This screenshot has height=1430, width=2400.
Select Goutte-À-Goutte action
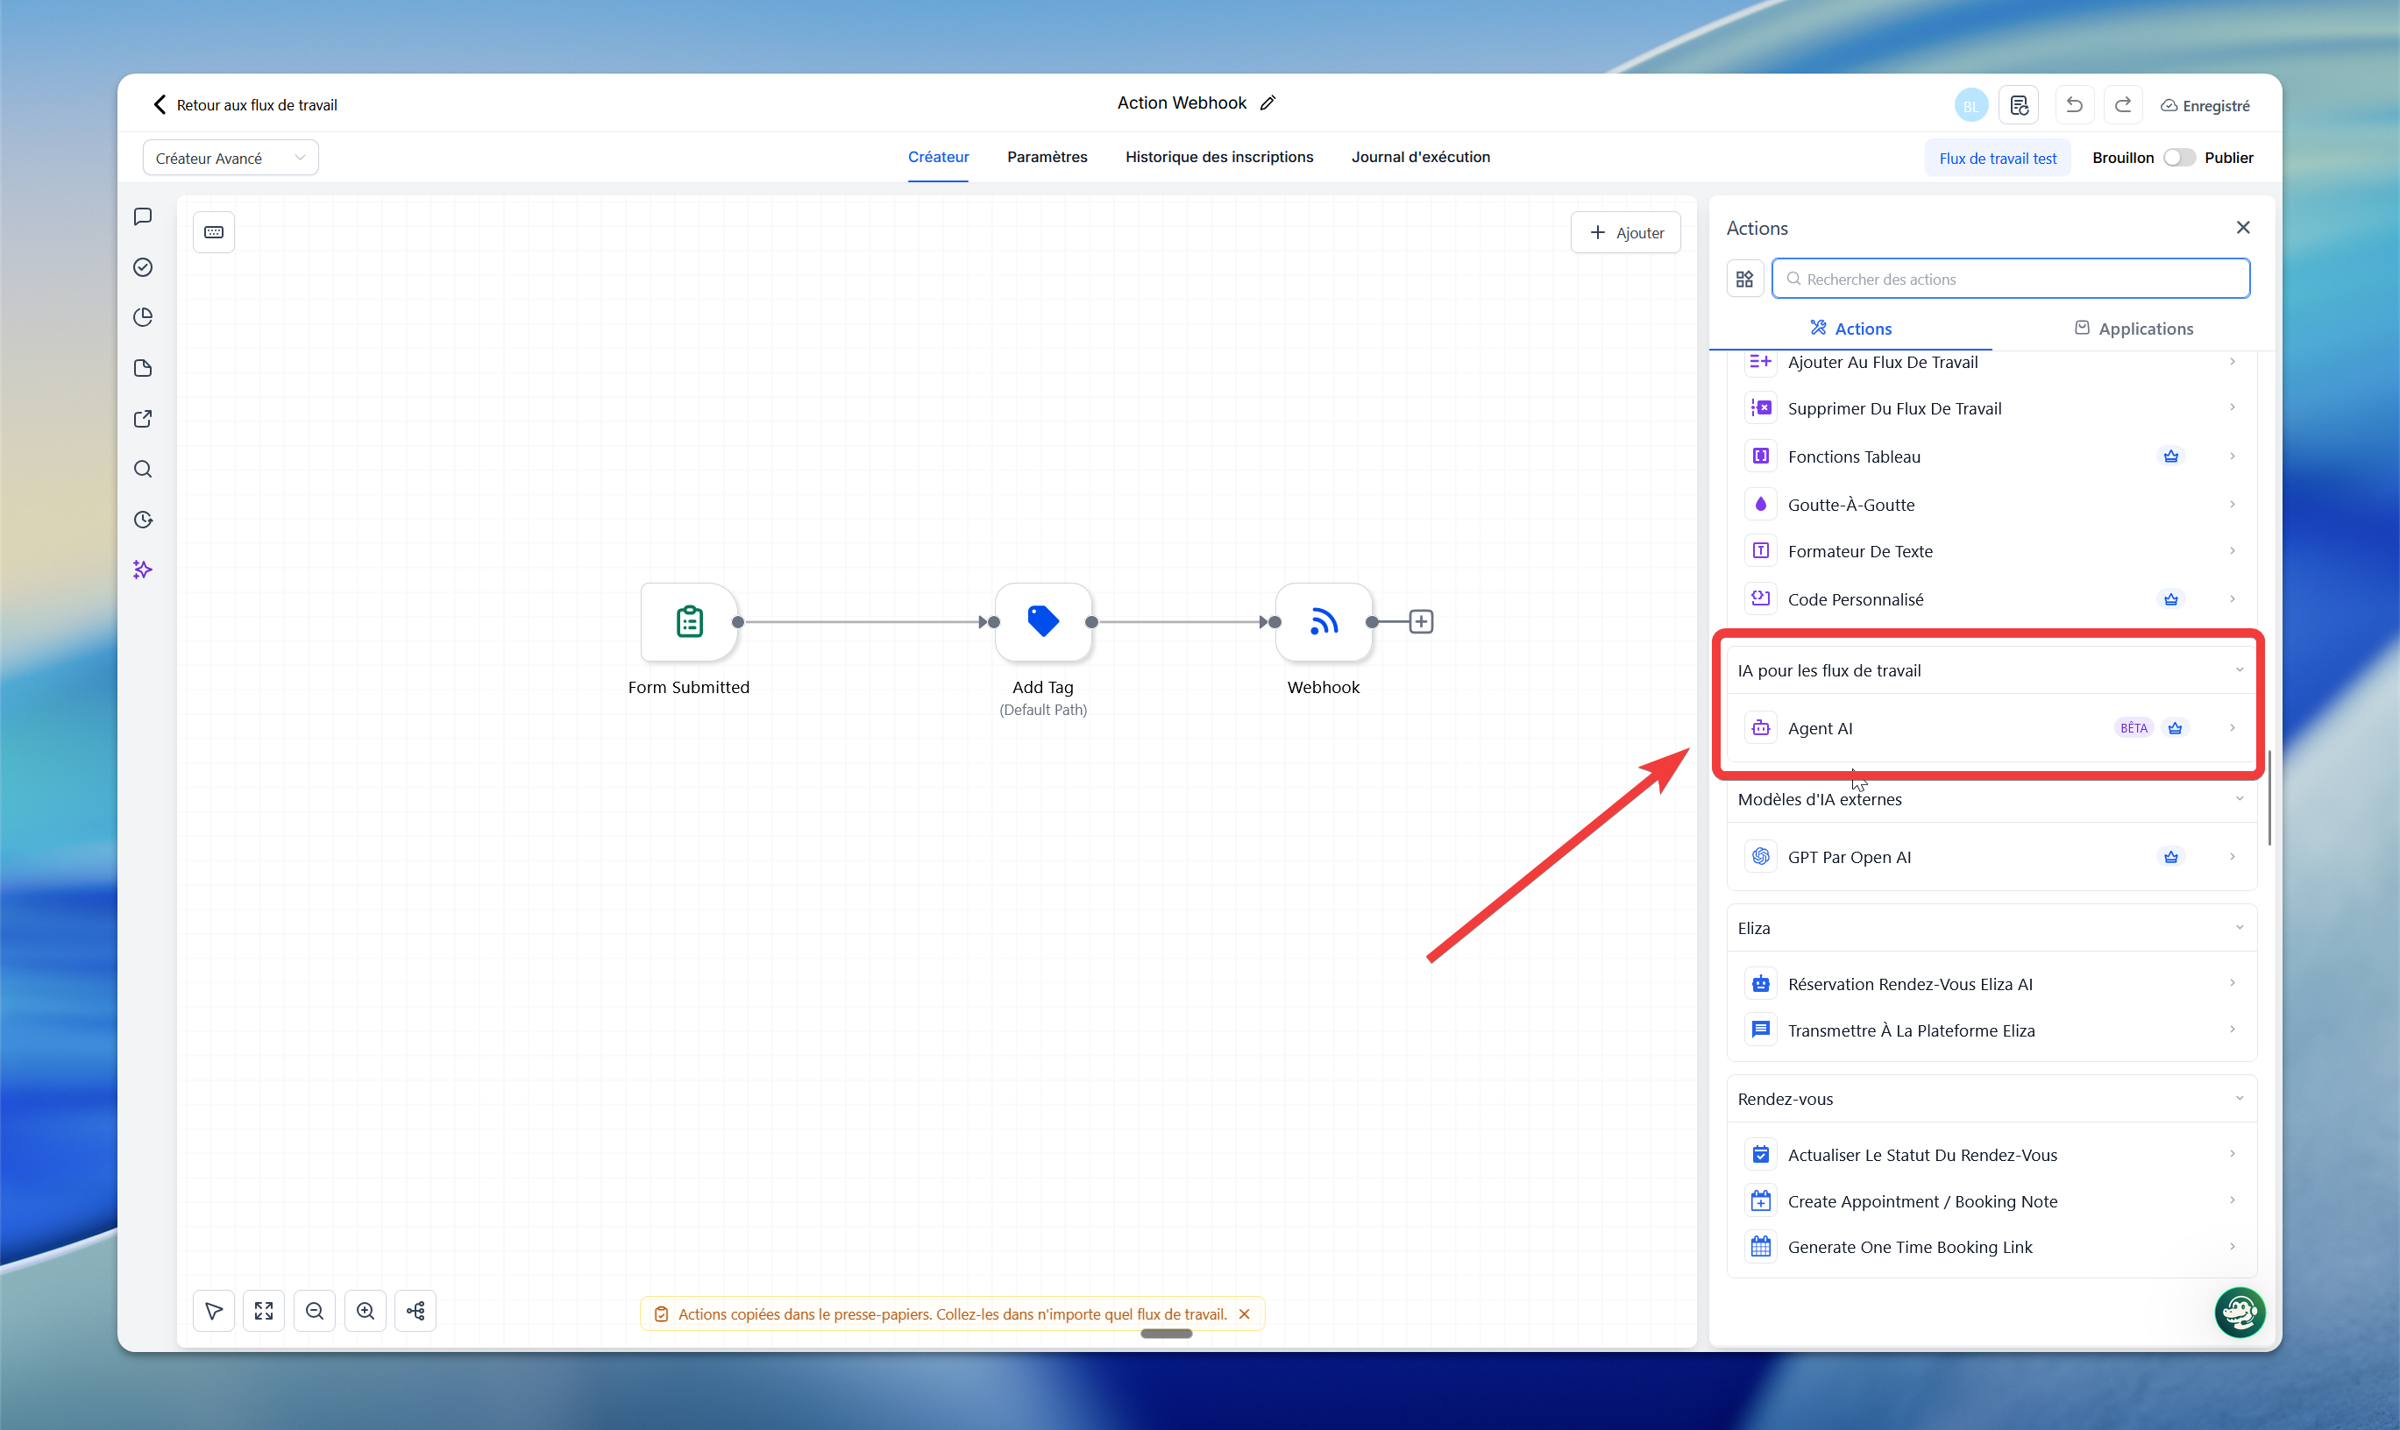point(1992,505)
